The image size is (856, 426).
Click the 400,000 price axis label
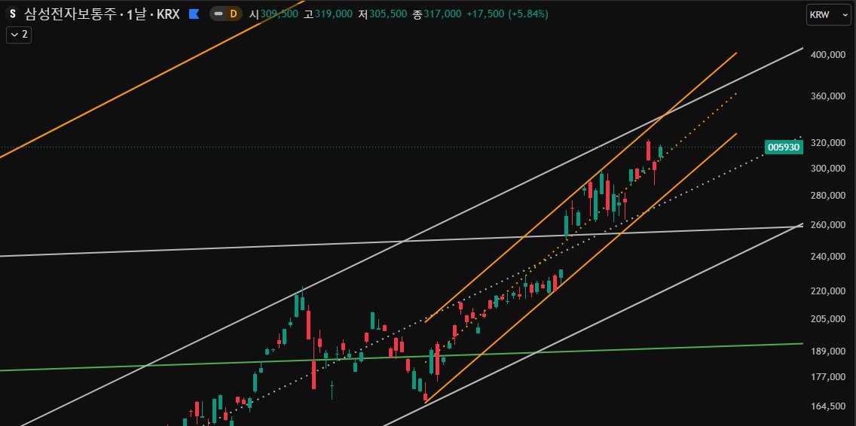point(827,55)
